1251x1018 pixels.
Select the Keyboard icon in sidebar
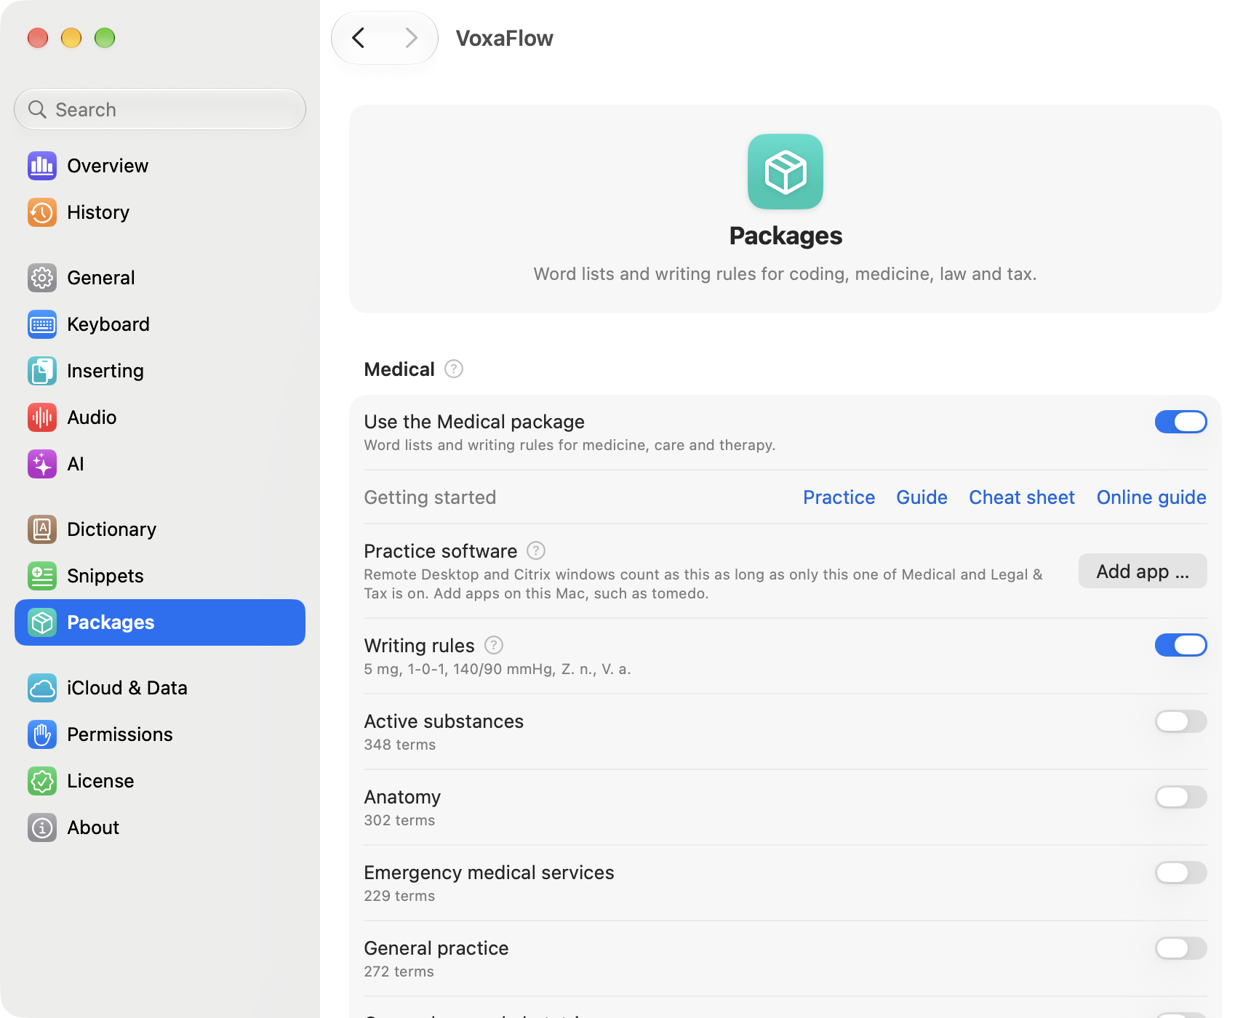pos(42,324)
